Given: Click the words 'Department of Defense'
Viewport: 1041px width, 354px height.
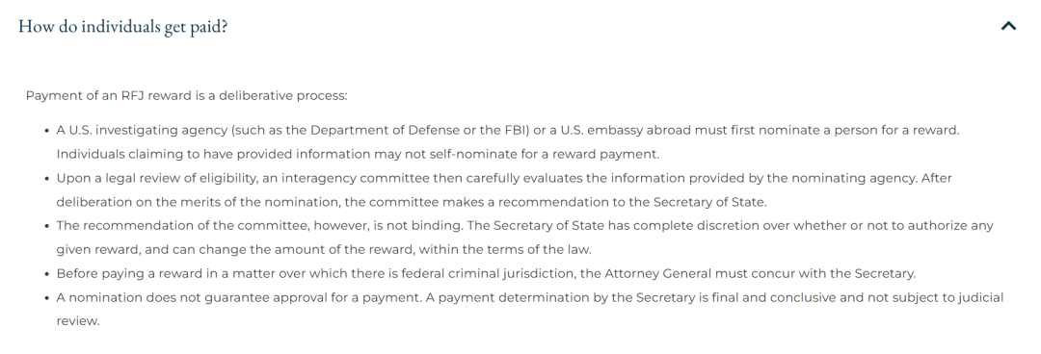Looking at the screenshot, I should pos(372,131).
